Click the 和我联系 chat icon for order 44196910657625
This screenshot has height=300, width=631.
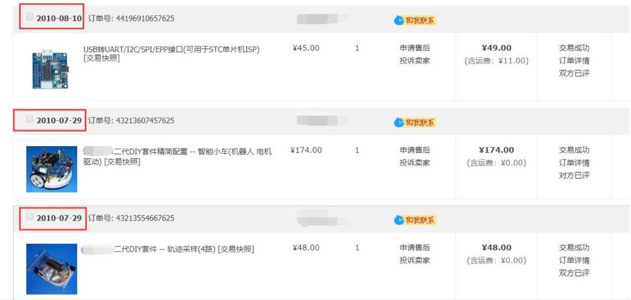pos(415,21)
